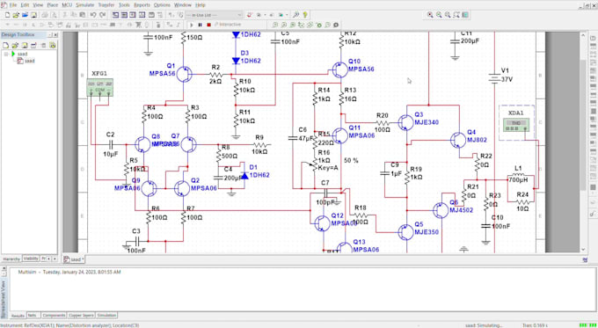The height and width of the screenshot is (328, 598).
Task: Open the File menu
Action: (13, 5)
